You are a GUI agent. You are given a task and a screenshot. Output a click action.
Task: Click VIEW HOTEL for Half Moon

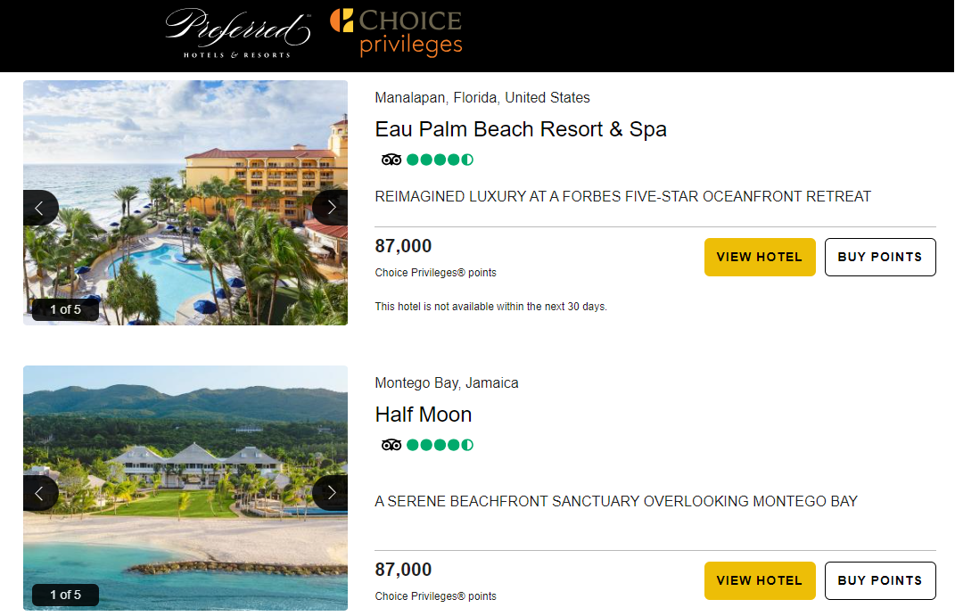coord(760,580)
